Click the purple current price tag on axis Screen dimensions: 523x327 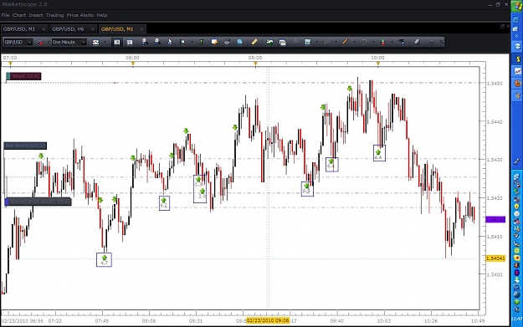[495, 219]
